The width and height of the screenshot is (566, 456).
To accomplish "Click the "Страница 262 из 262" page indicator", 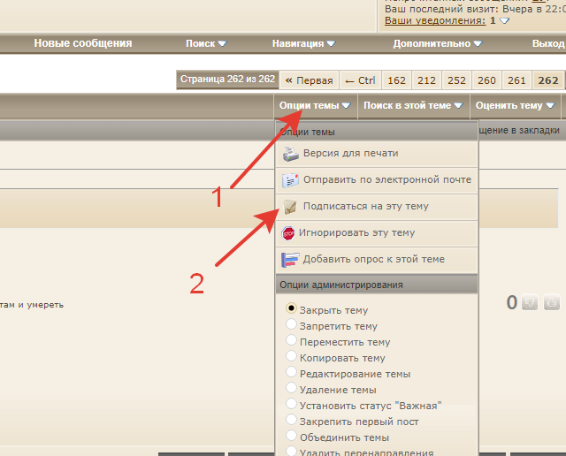I will click(x=227, y=80).
